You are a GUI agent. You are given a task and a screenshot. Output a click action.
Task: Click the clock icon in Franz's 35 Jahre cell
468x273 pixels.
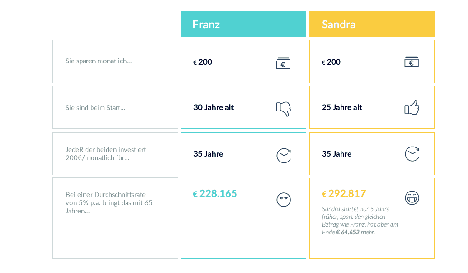click(x=284, y=156)
